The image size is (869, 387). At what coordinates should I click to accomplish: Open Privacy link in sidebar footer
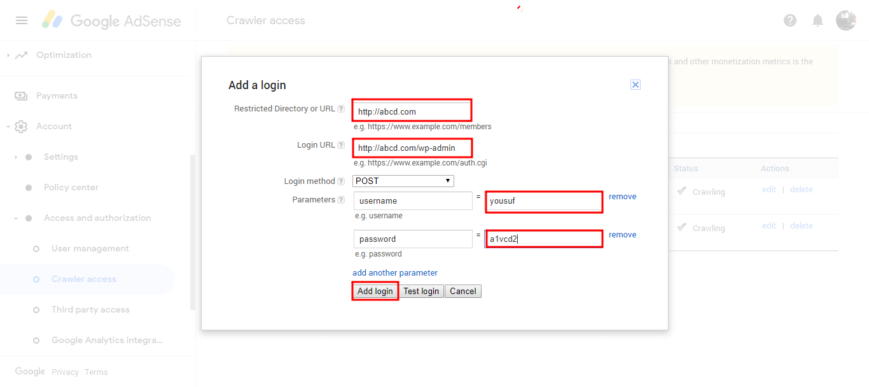pos(65,372)
